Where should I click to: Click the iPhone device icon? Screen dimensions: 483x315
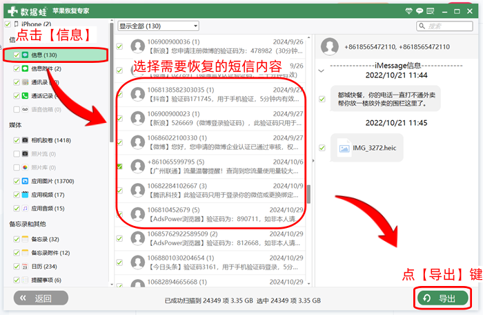point(17,23)
